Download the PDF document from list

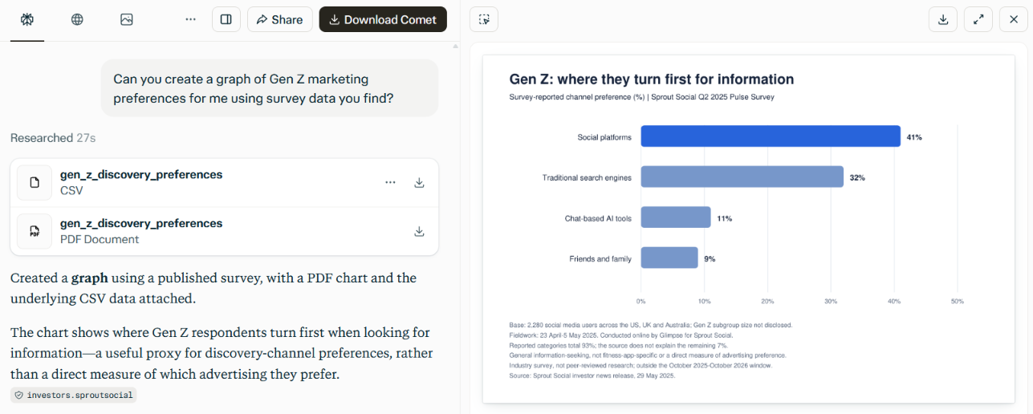pos(419,231)
